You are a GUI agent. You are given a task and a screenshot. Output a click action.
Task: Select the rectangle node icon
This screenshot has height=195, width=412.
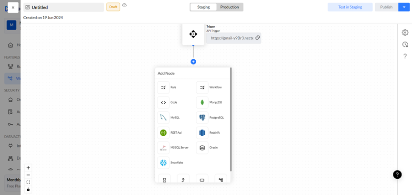(202, 179)
